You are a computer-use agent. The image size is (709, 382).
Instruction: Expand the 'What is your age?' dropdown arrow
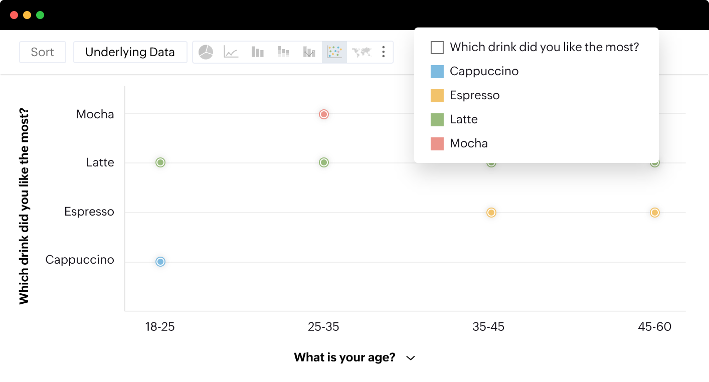click(x=411, y=358)
